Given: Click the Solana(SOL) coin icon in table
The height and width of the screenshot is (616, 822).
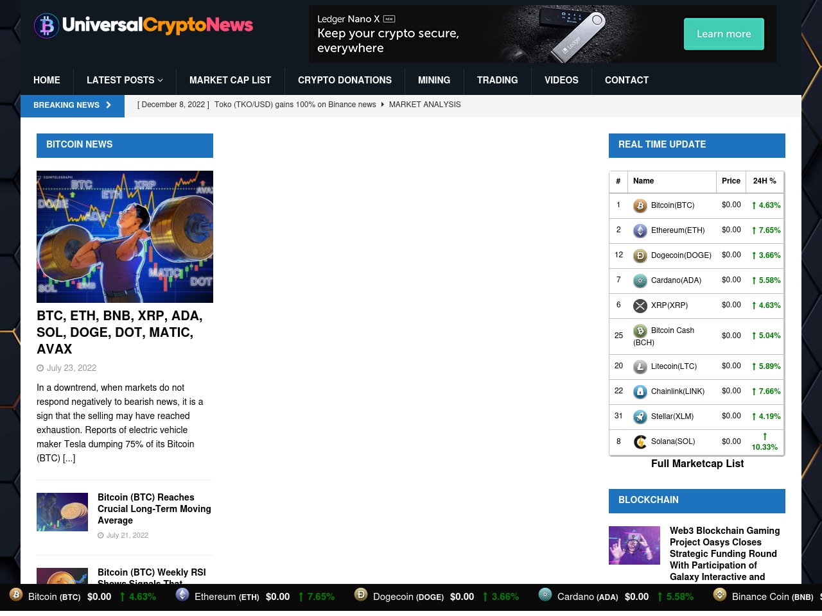Looking at the screenshot, I should pyautogui.click(x=640, y=442).
